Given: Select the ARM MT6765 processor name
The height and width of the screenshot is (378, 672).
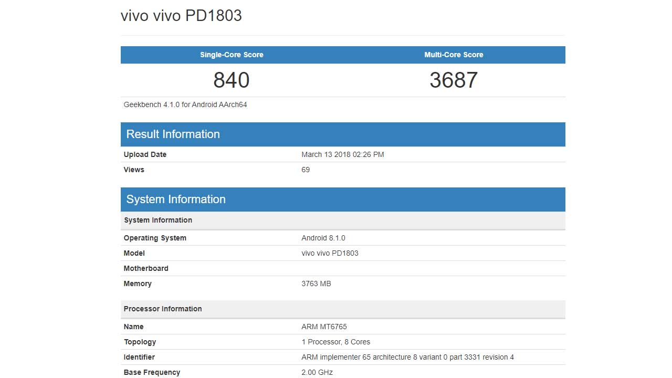Looking at the screenshot, I should 324,327.
